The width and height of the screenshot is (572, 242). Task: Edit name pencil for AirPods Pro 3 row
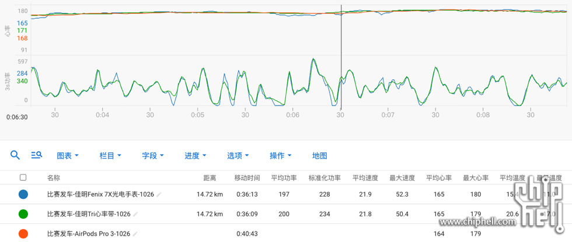pos(135,234)
